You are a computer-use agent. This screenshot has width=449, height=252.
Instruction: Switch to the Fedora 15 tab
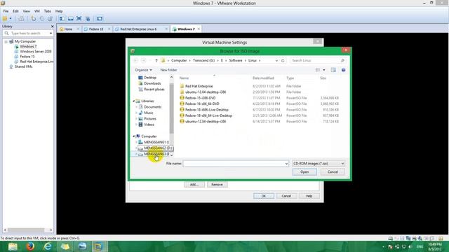[96, 29]
